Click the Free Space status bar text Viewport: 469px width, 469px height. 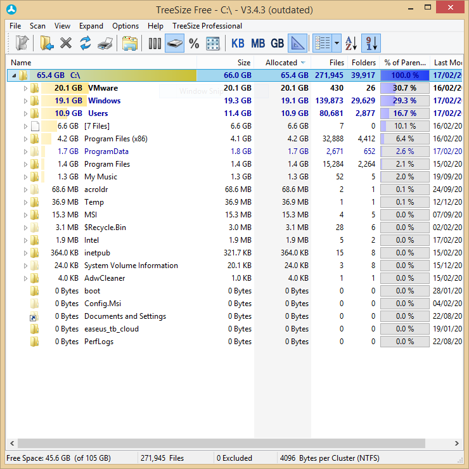coord(58,458)
